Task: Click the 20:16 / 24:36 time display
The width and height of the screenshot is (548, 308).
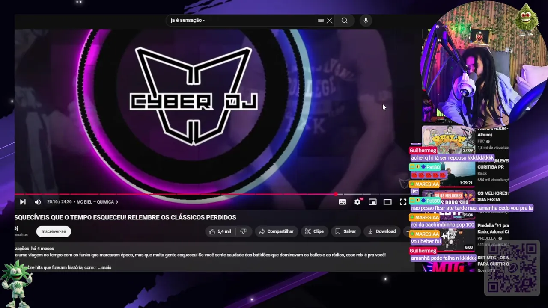Action: (x=60, y=202)
